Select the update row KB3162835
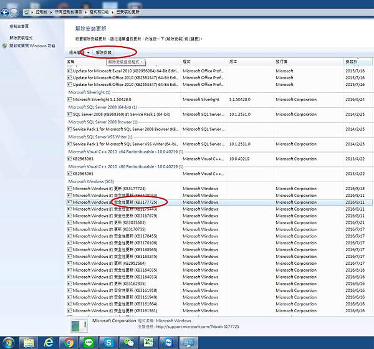The width and height of the screenshot is (374, 349). [x=219, y=284]
